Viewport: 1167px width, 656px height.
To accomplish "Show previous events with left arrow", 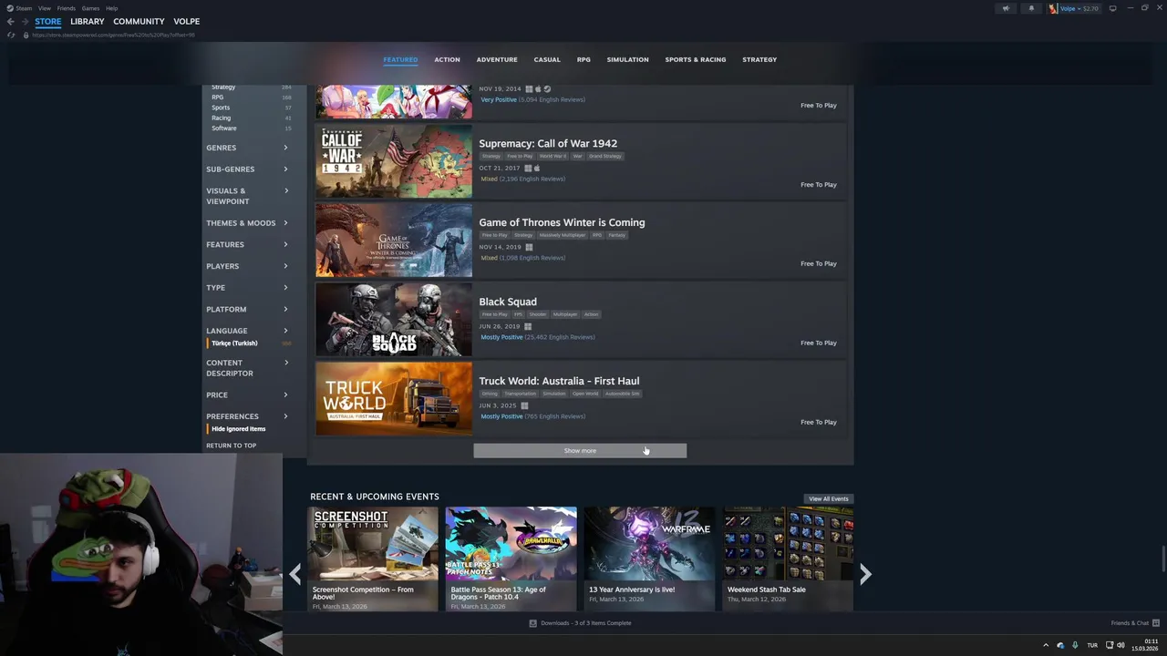I will click(295, 573).
